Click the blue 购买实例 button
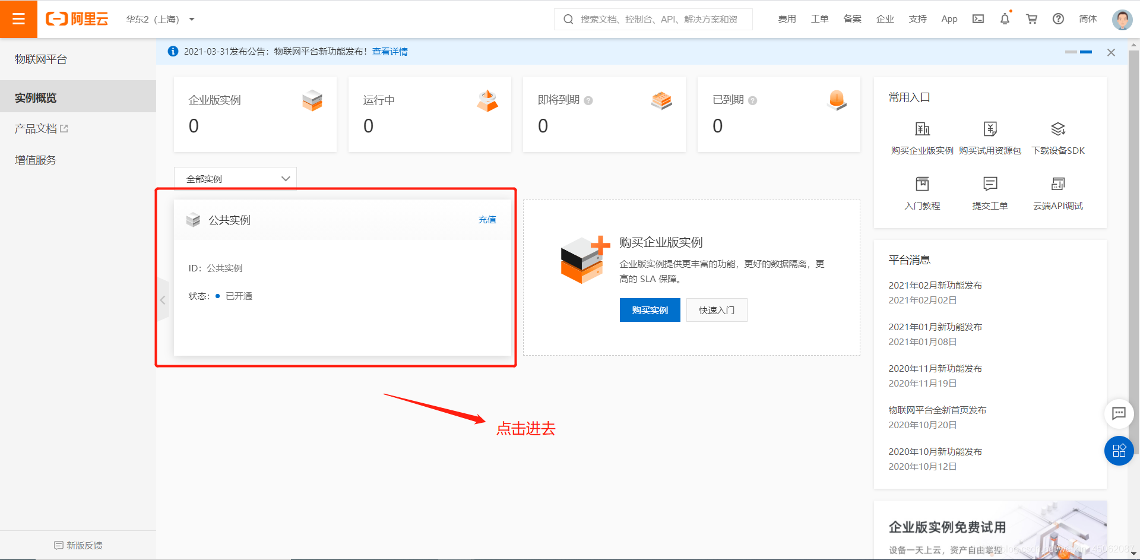Screen dimensions: 1140x560 point(650,310)
